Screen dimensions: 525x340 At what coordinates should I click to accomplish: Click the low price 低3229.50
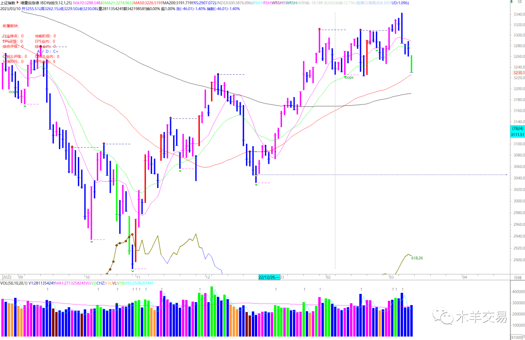point(70,9)
